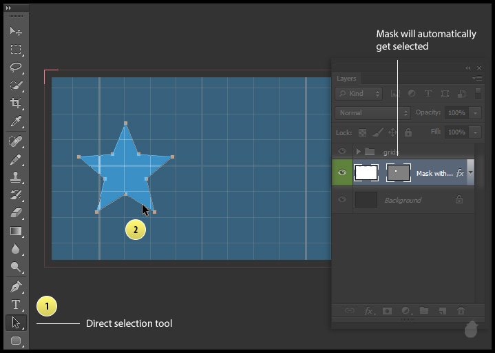Open the Kind filter dropdown

[359, 93]
